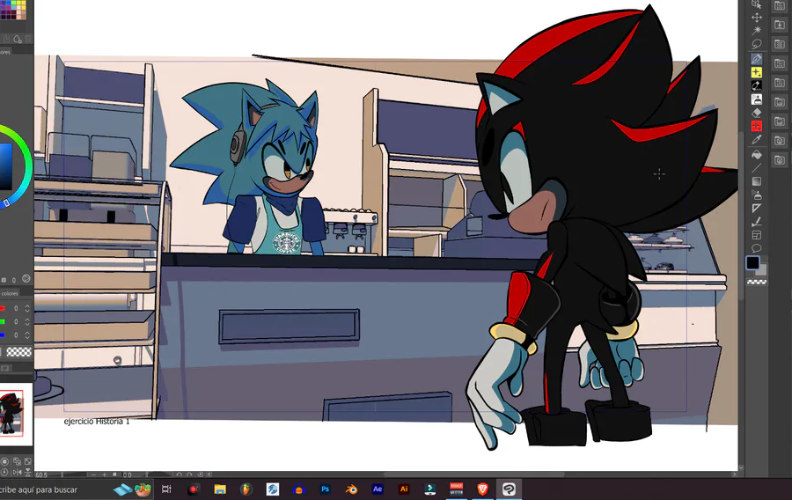This screenshot has width=792, height=500.
Task: Click the fit-to-screen square button
Action: tap(114, 474)
